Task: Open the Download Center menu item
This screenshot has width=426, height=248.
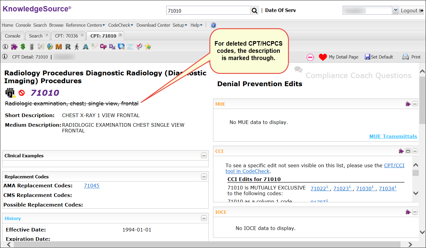Action: 153,25
